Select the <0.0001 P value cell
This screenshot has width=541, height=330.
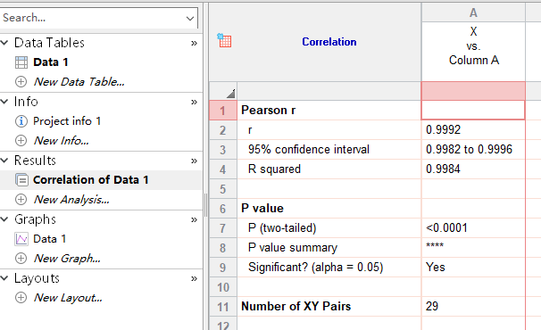coord(473,228)
